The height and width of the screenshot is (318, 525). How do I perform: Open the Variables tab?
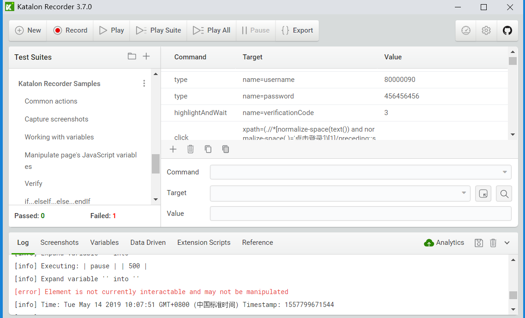[104, 243]
